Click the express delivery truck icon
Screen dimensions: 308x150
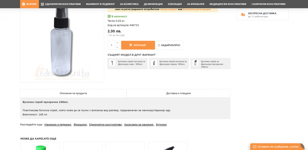click(243, 15)
